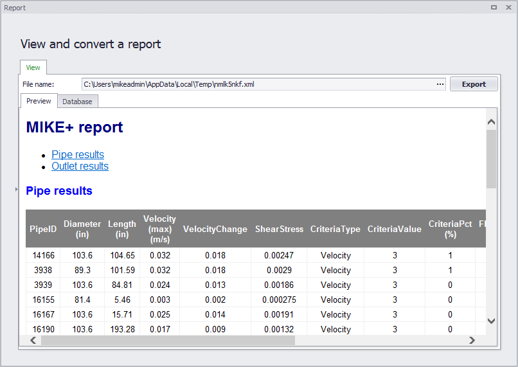Click length value 84.81
This screenshot has width=518, height=367.
pyautogui.click(x=122, y=285)
